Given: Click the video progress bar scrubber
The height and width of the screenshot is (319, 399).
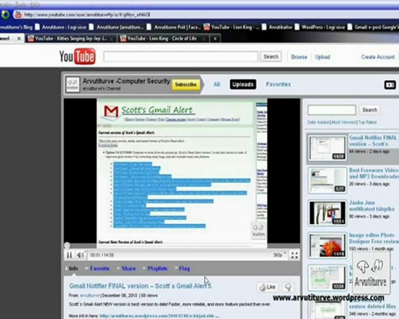Looking at the screenshot, I should tap(67, 245).
